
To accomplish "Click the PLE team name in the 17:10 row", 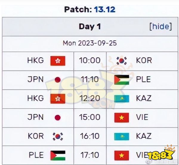I will click(x=36, y=155).
